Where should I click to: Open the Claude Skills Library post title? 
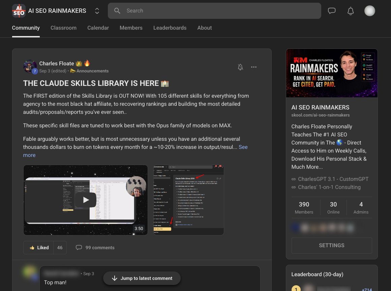[x=96, y=83]
